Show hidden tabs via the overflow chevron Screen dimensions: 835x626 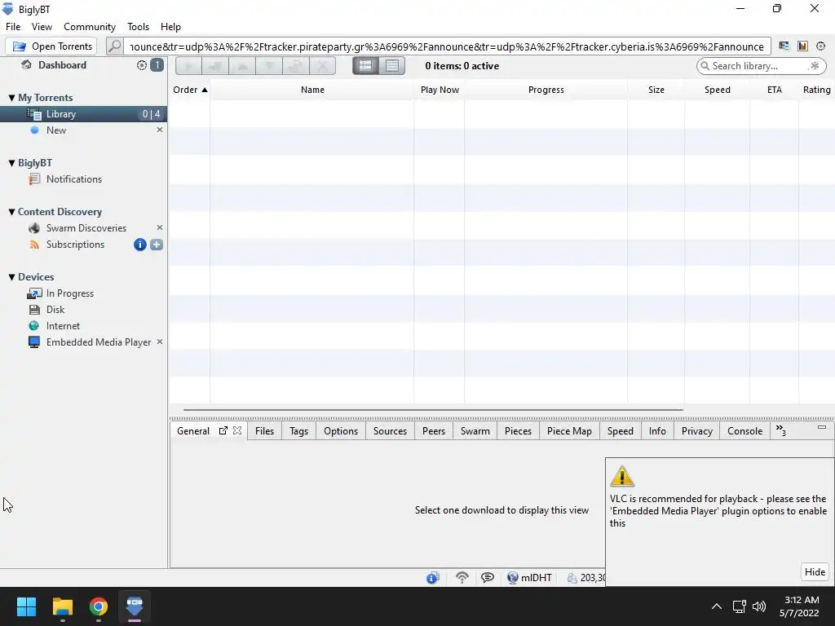click(780, 430)
